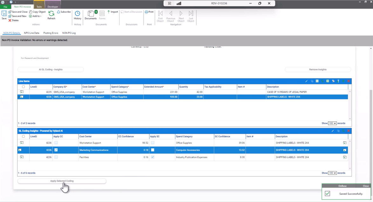Click the AI GL Coding - Insights button
Image resolution: width=373 pixels, height=202 pixels.
pos(51,69)
